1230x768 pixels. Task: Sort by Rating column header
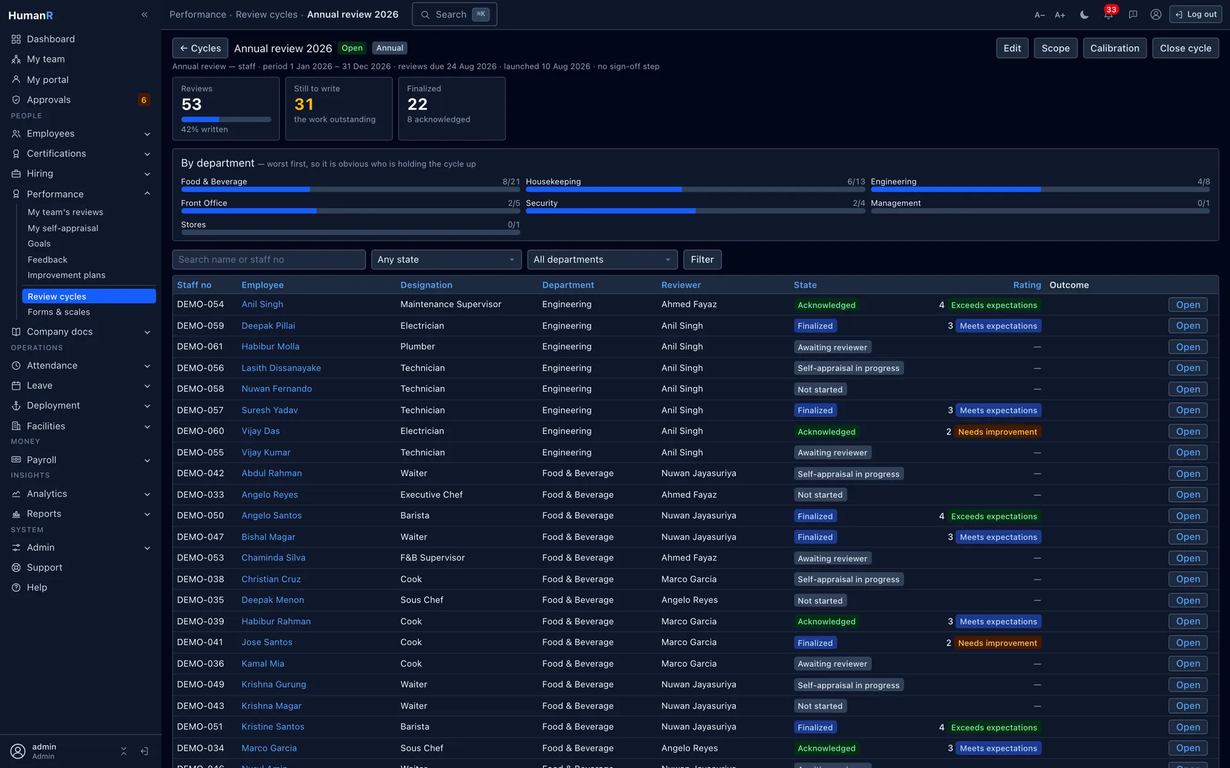1027,285
